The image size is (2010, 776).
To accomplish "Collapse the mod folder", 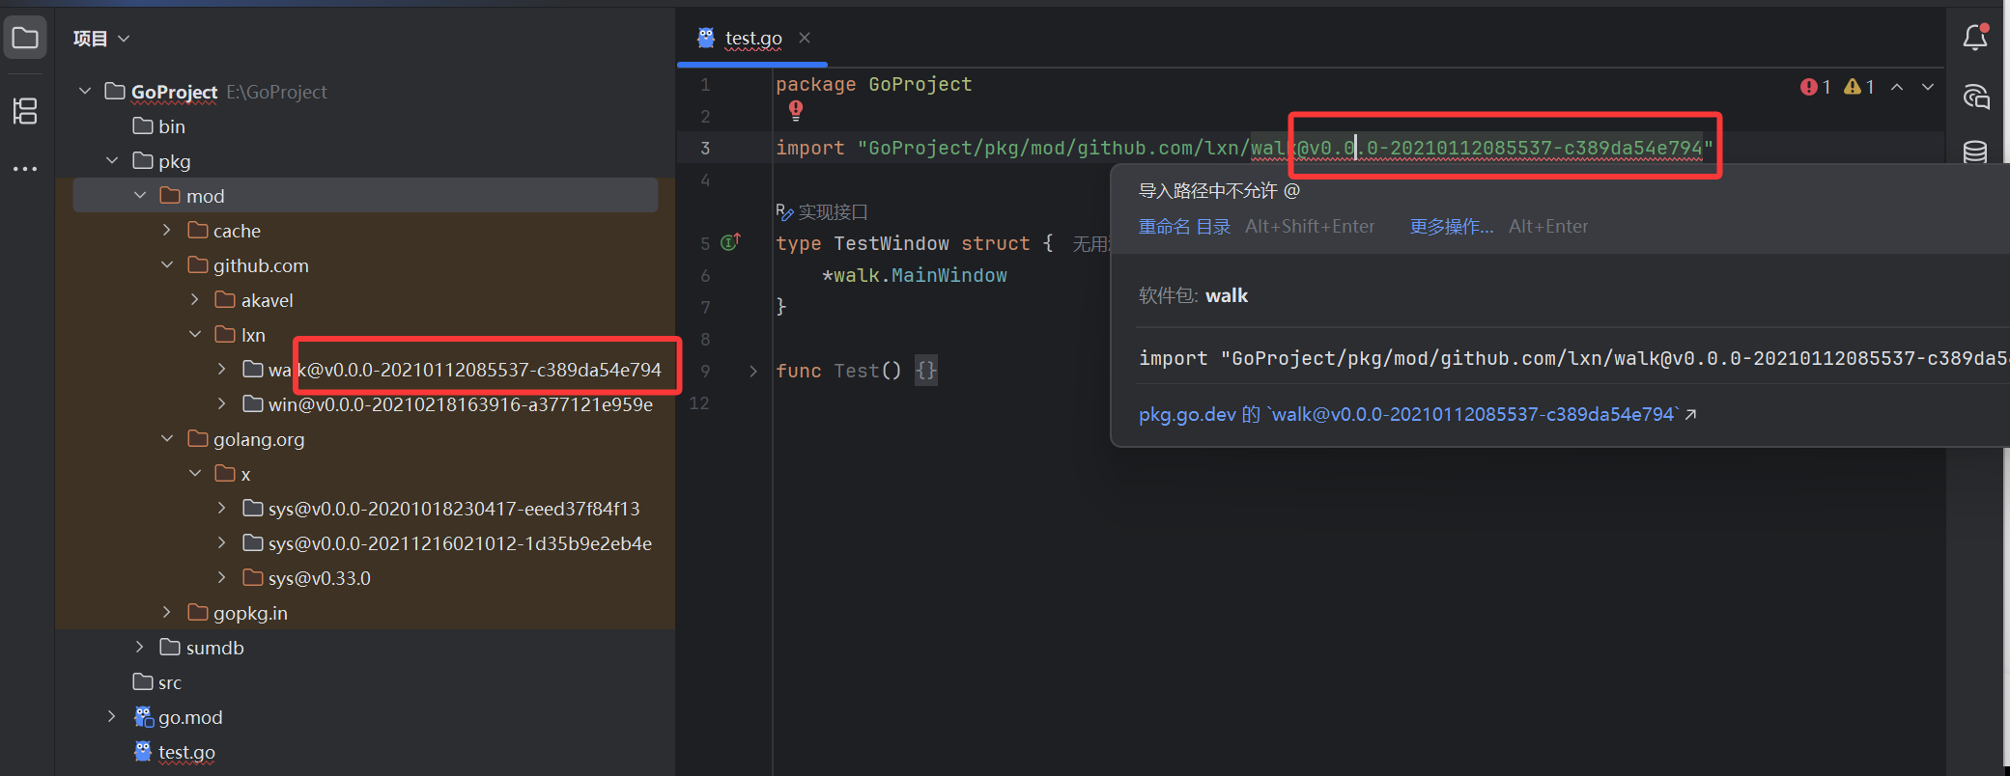I will pos(140,195).
